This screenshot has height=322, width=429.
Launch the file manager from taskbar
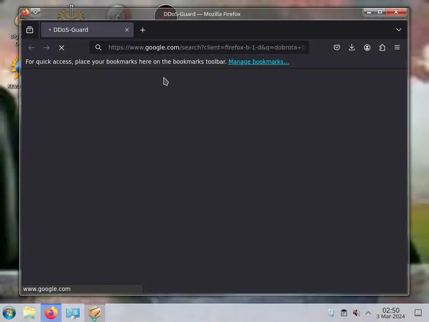[x=29, y=313]
